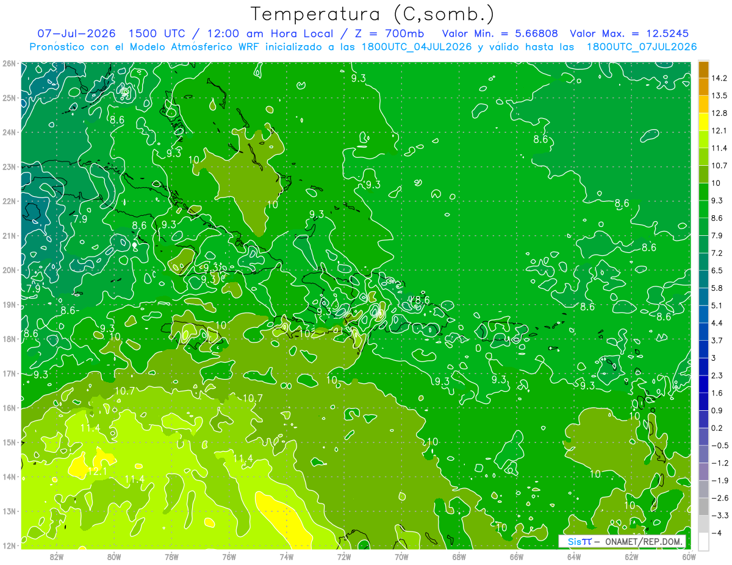Click the "82W" longitude axis label

[x=56, y=557]
